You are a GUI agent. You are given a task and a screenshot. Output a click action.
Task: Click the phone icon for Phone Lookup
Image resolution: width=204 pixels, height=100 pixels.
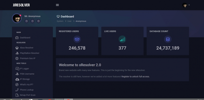coord(17,90)
